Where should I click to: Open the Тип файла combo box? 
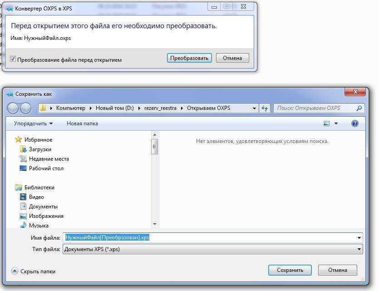pos(213,249)
